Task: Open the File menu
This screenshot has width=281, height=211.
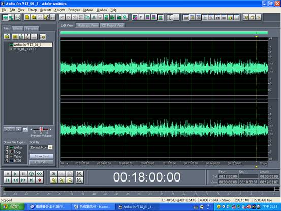Action: (4, 10)
